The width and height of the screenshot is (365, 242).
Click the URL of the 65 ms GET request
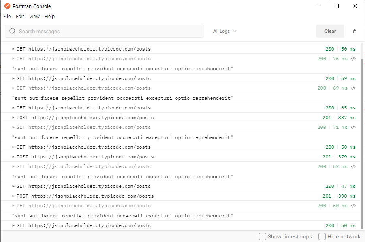tap(90, 108)
